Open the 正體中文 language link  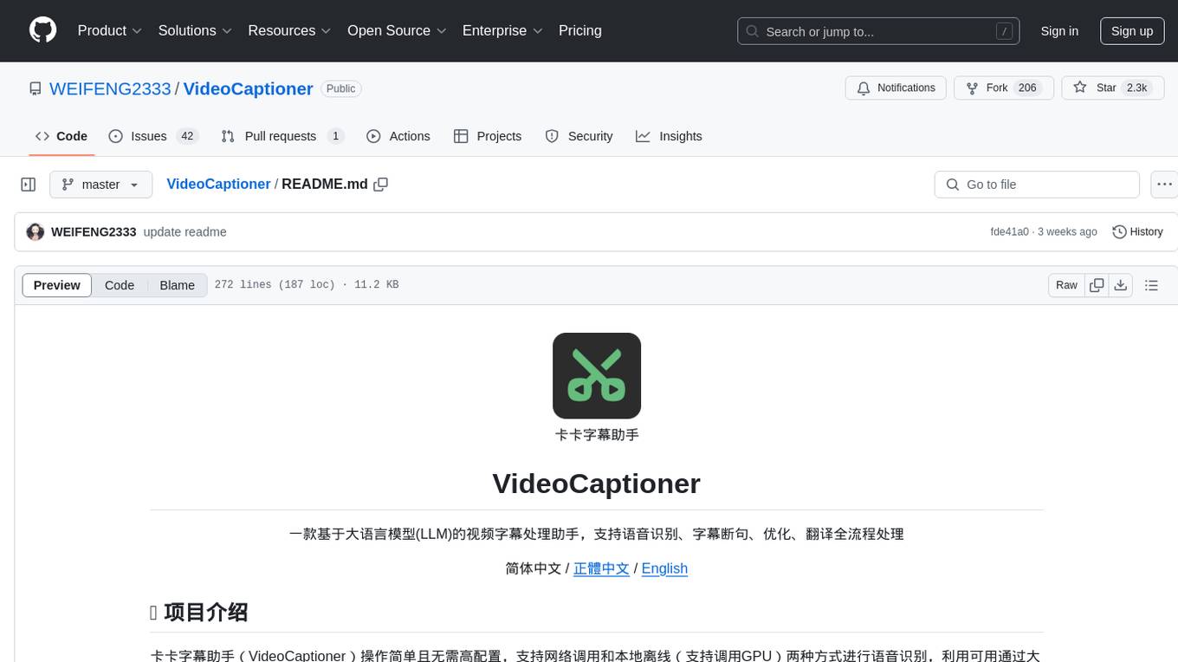[x=601, y=568]
